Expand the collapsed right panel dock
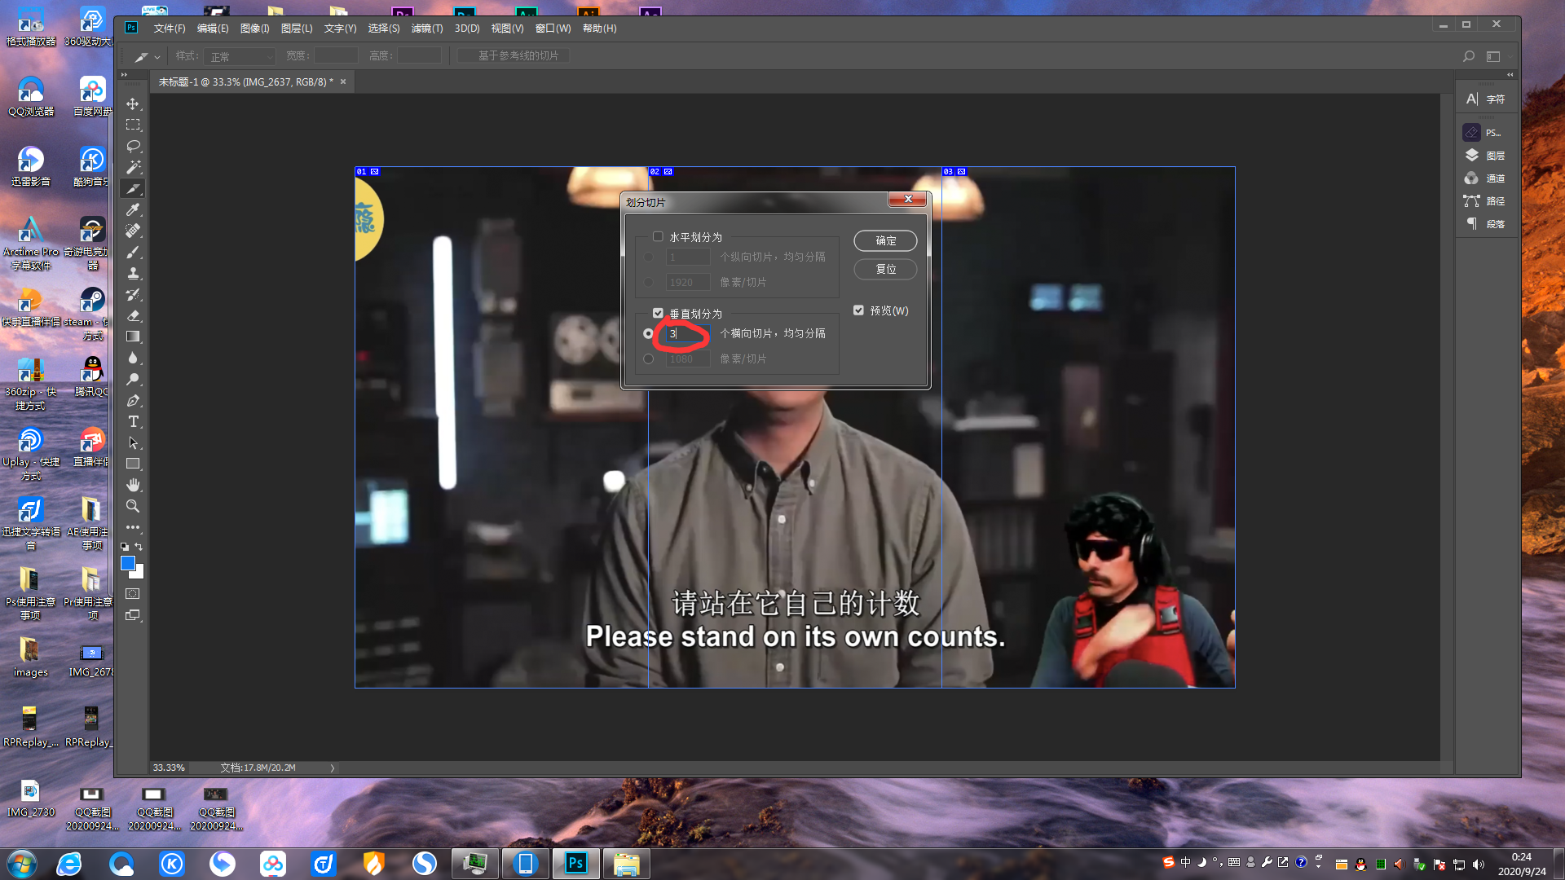 [1510, 74]
